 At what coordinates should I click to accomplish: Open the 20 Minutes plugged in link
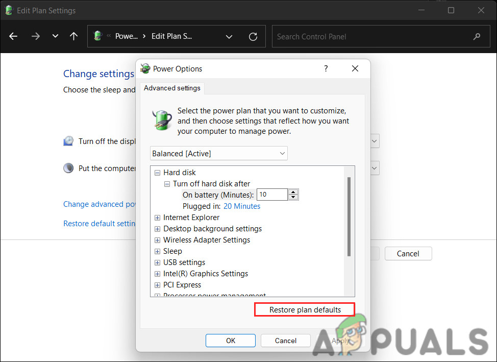(x=241, y=206)
